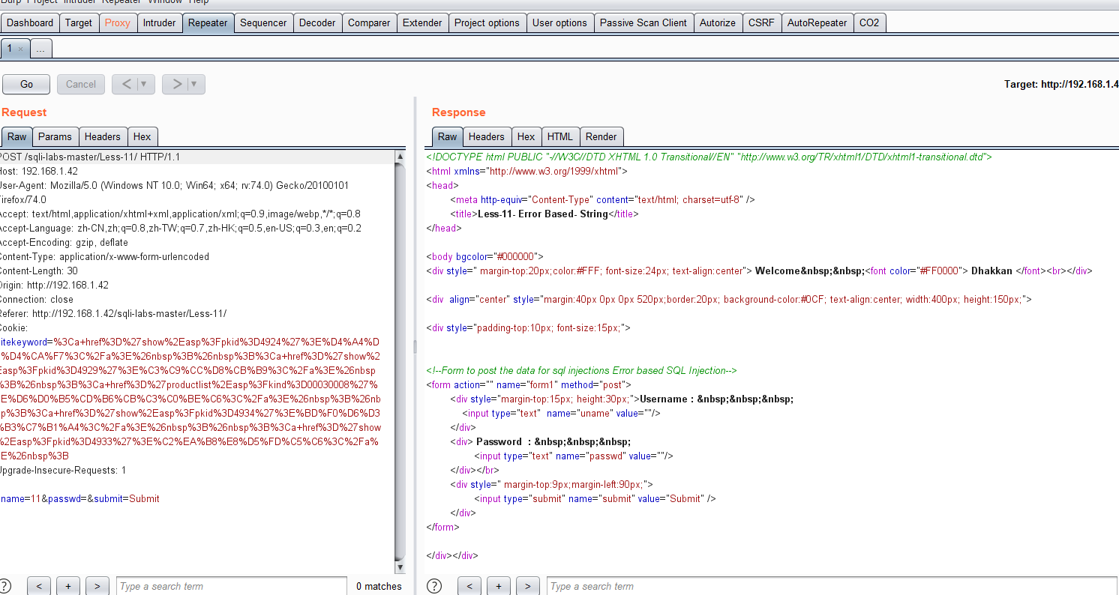
Task: Add a new Repeater tab via the ... tab
Action: click(x=40, y=49)
